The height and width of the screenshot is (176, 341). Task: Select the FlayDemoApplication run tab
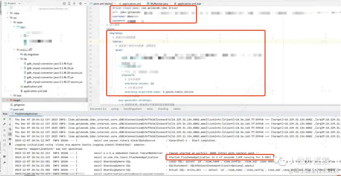(26, 114)
